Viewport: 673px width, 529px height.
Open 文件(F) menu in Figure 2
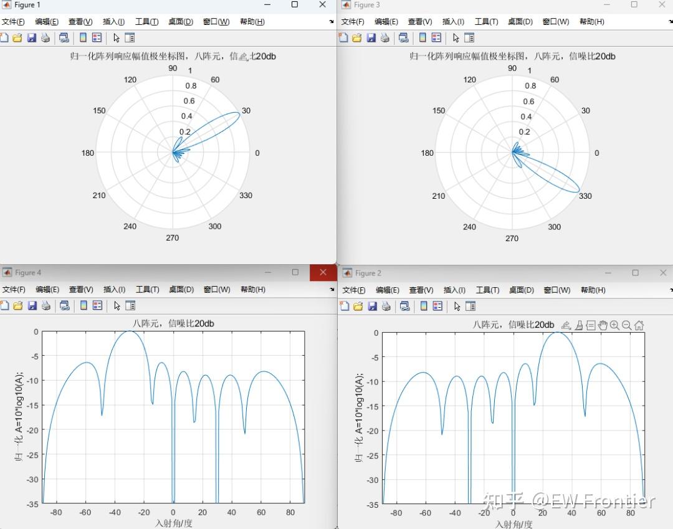click(x=354, y=290)
